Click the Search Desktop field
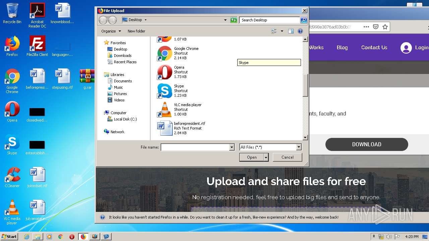 pos(270,20)
